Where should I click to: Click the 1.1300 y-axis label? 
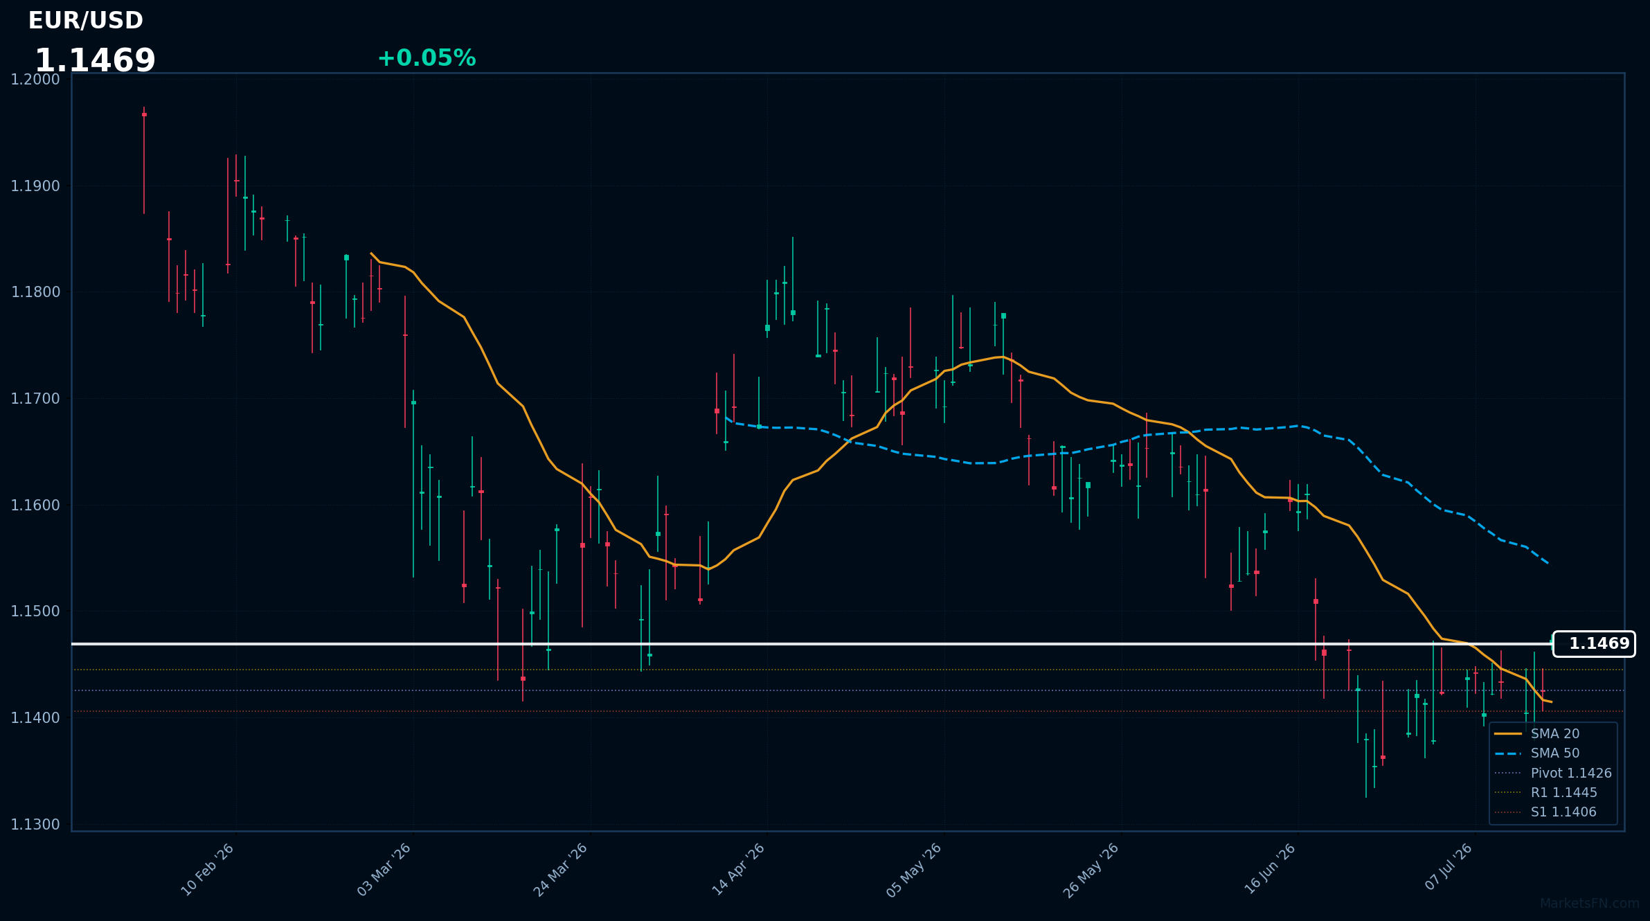click(35, 825)
